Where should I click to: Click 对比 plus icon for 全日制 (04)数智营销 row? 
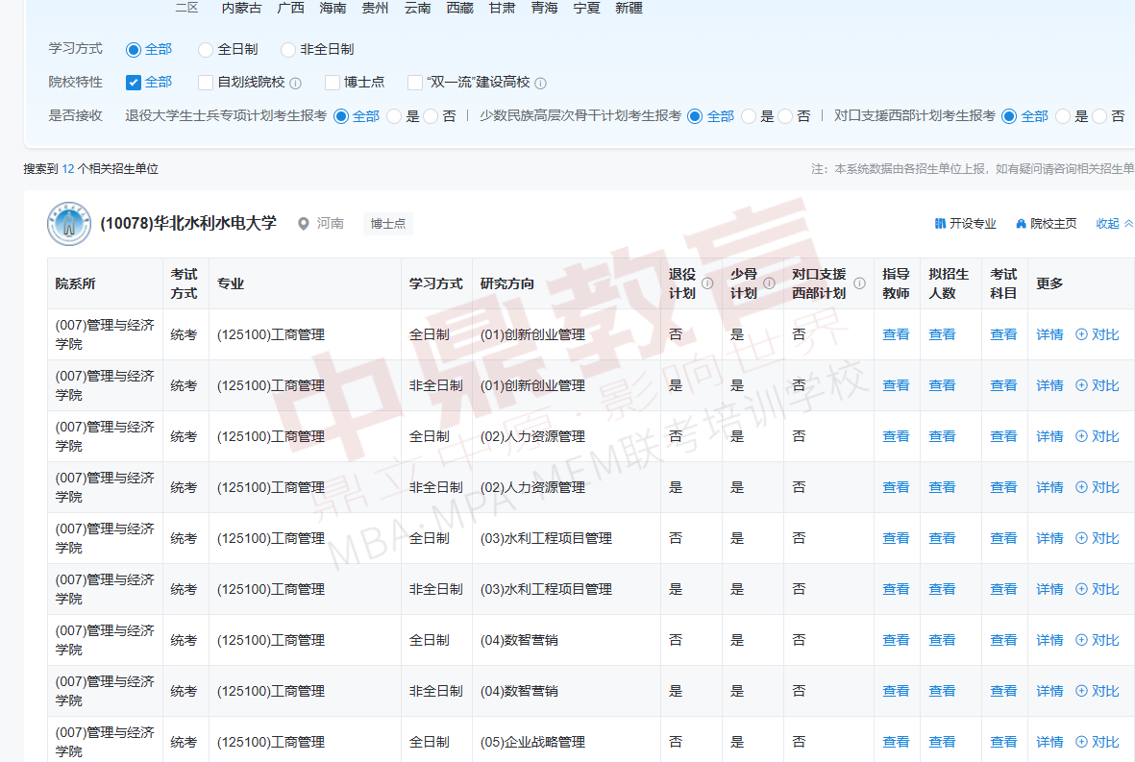pyautogui.click(x=1081, y=640)
